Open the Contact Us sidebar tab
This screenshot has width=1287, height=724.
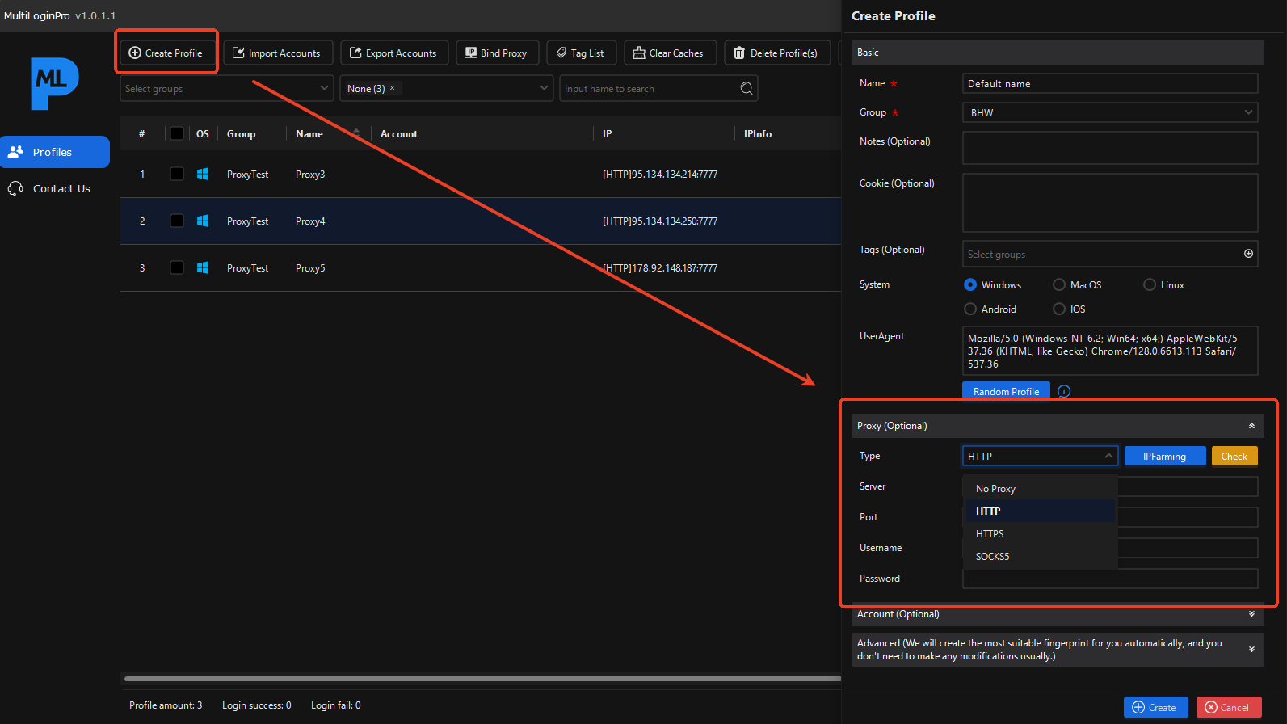coord(55,188)
